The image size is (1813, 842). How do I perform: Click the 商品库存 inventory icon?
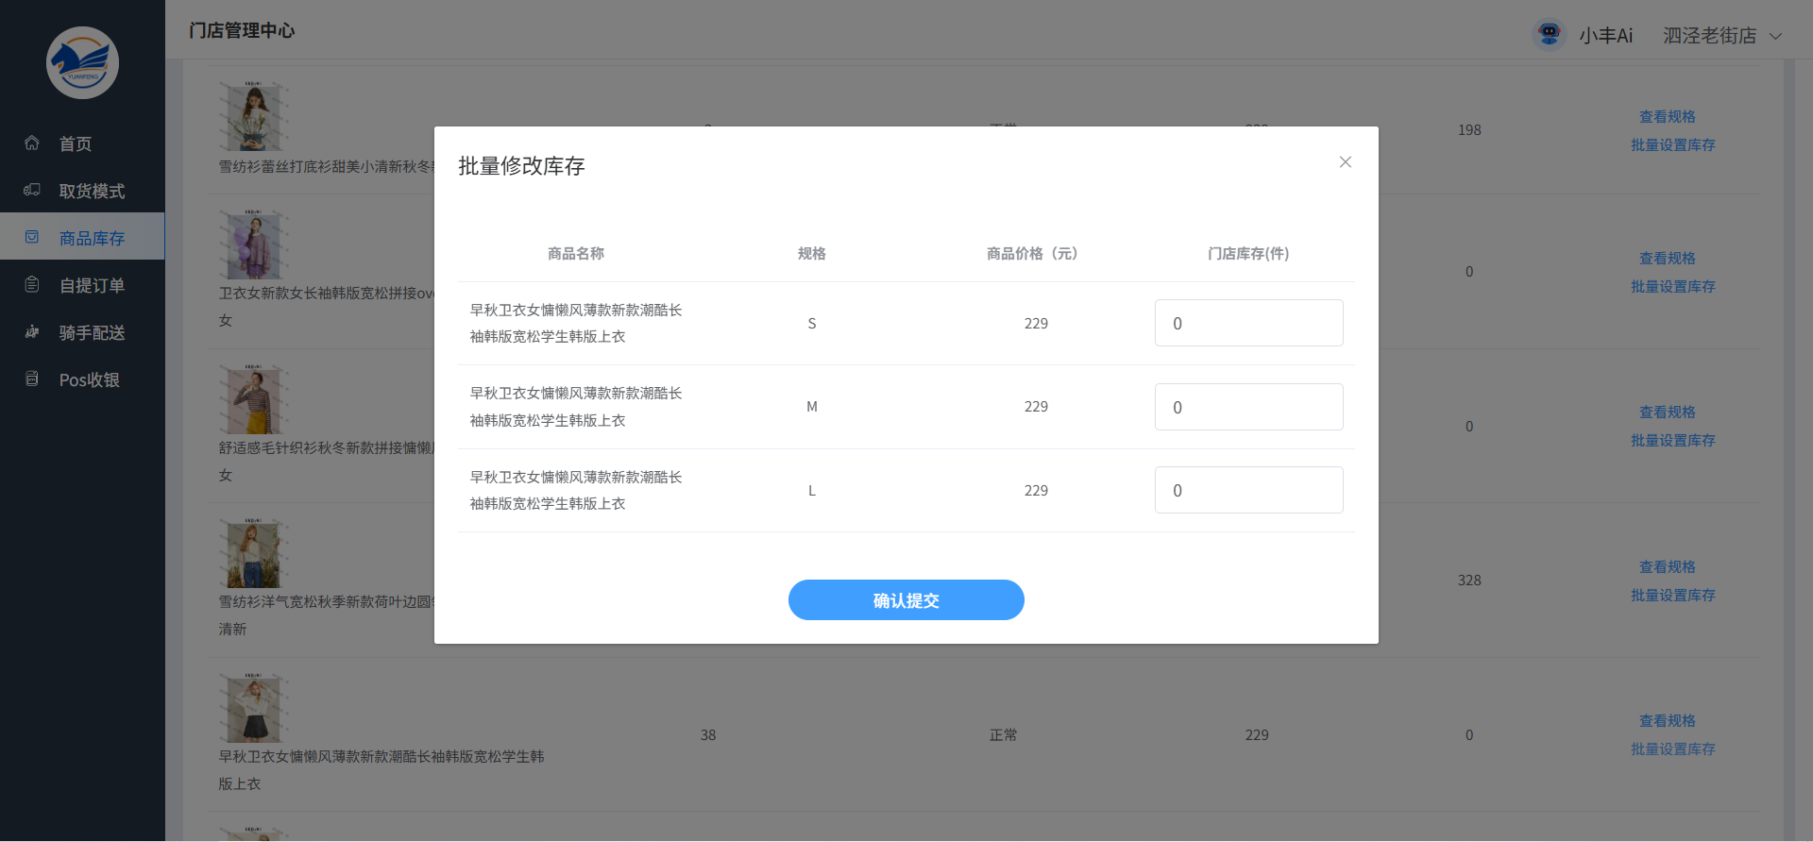tap(32, 238)
